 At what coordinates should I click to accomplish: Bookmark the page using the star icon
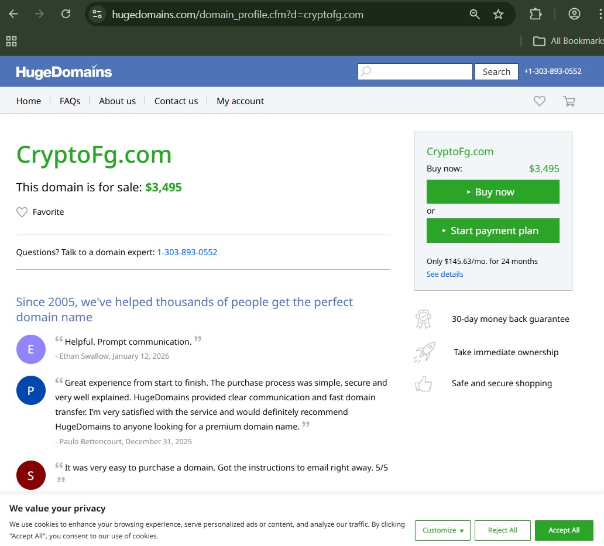(499, 13)
